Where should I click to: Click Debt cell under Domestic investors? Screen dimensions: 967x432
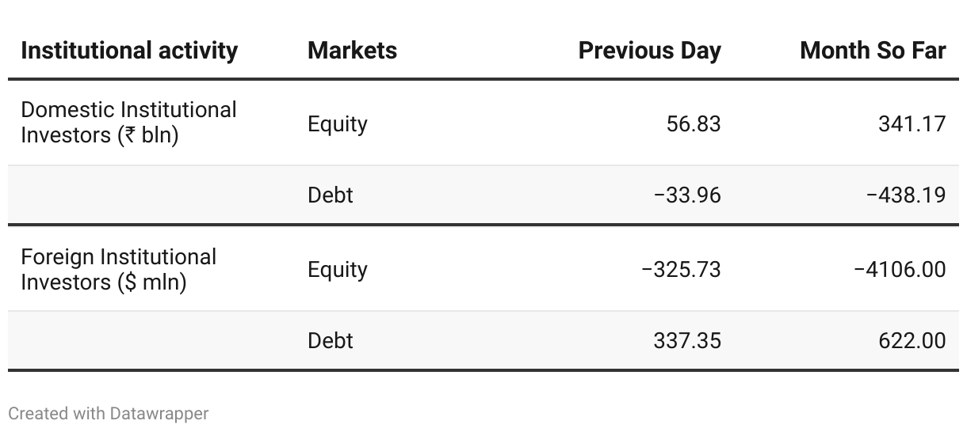[330, 195]
